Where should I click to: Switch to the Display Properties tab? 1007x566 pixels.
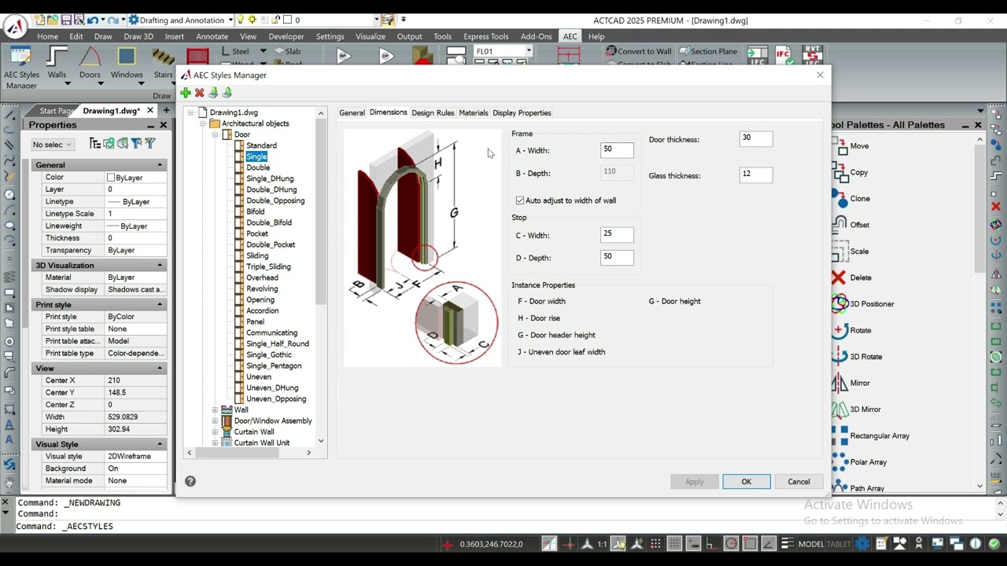pyautogui.click(x=522, y=112)
